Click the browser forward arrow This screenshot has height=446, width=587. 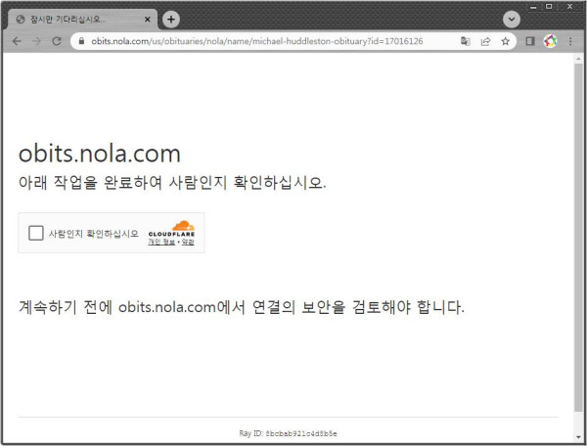(x=37, y=42)
